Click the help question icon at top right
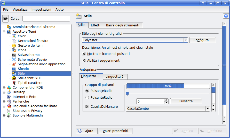Screen dimensions: 230x138 pos(226,16)
